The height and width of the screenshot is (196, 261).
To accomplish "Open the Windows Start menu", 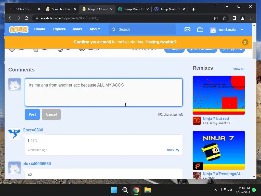I will click(x=114, y=190).
